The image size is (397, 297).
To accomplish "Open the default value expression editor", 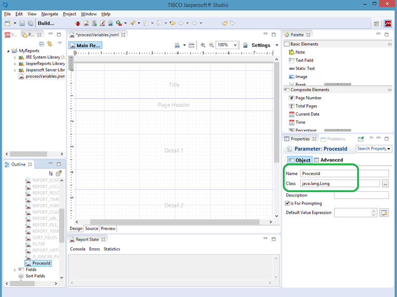I will click(x=384, y=213).
